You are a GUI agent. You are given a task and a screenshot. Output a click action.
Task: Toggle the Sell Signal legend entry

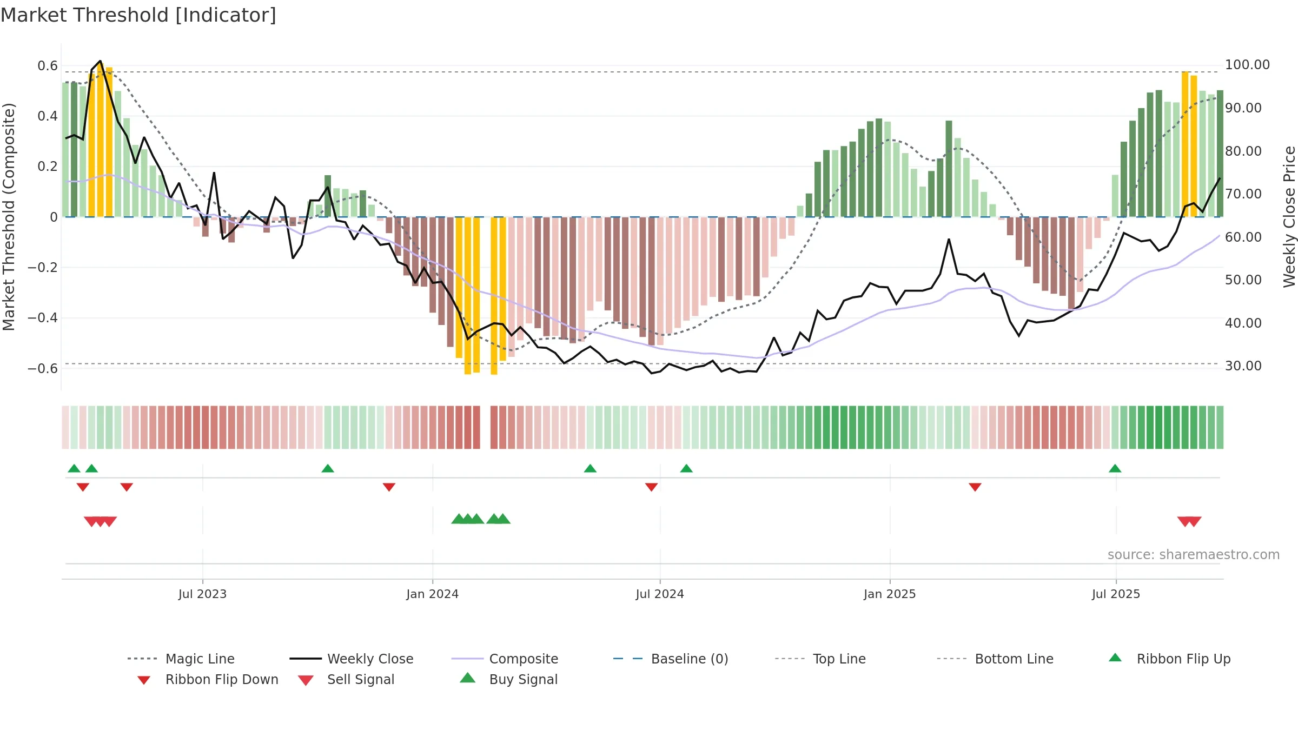346,679
